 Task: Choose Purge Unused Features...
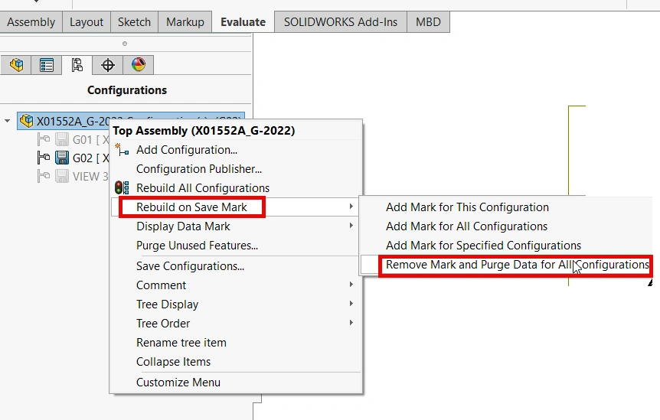click(x=236, y=246)
